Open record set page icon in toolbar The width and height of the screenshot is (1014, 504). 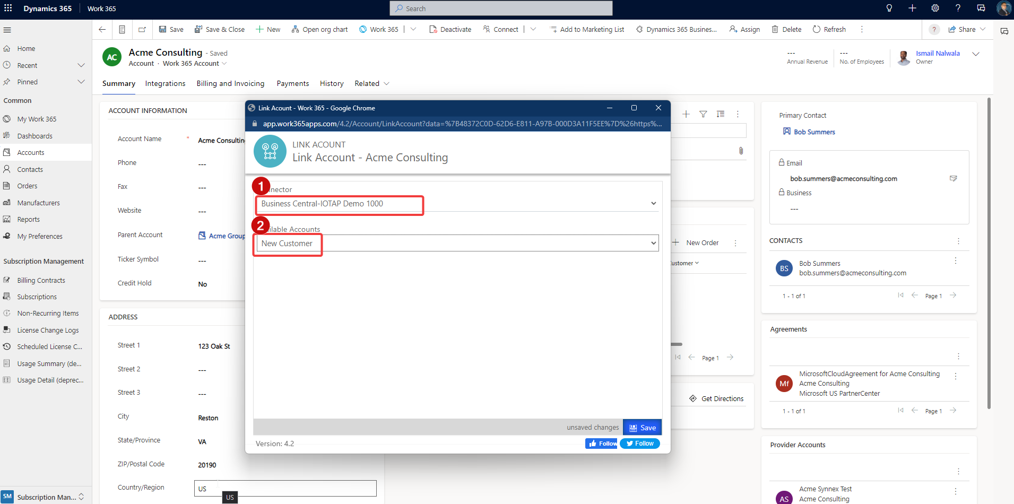click(122, 30)
